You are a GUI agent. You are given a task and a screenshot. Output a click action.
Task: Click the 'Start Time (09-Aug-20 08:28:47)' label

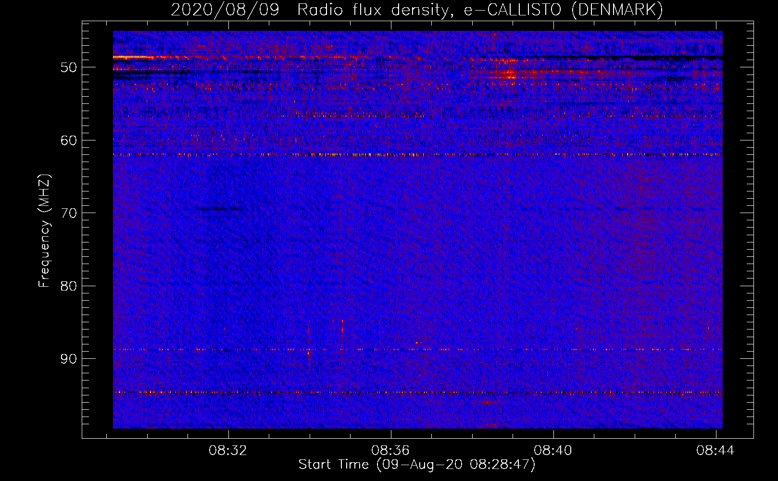click(x=416, y=465)
